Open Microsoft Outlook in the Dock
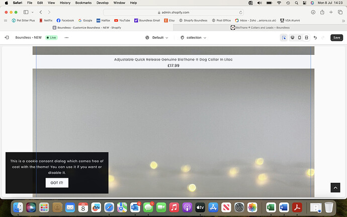 pyautogui.click(x=135, y=208)
